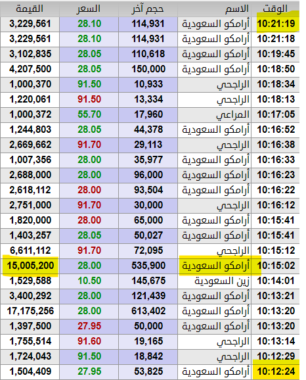306x380 pixels.
Task: Select the time cell 10:21:18
Action: click(x=276, y=39)
